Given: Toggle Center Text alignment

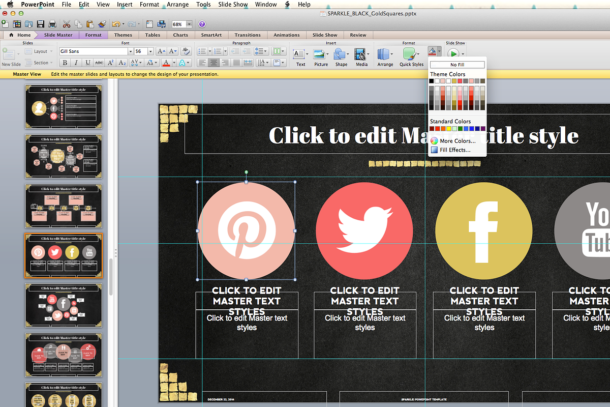Looking at the screenshot, I should (213, 63).
